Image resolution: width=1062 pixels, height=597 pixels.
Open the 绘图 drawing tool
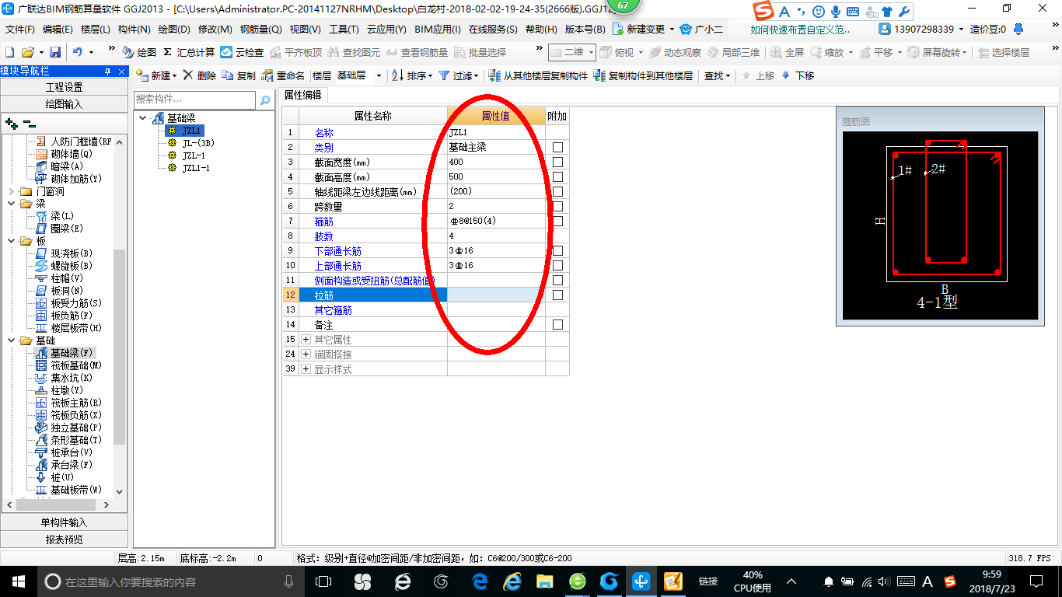[x=139, y=52]
